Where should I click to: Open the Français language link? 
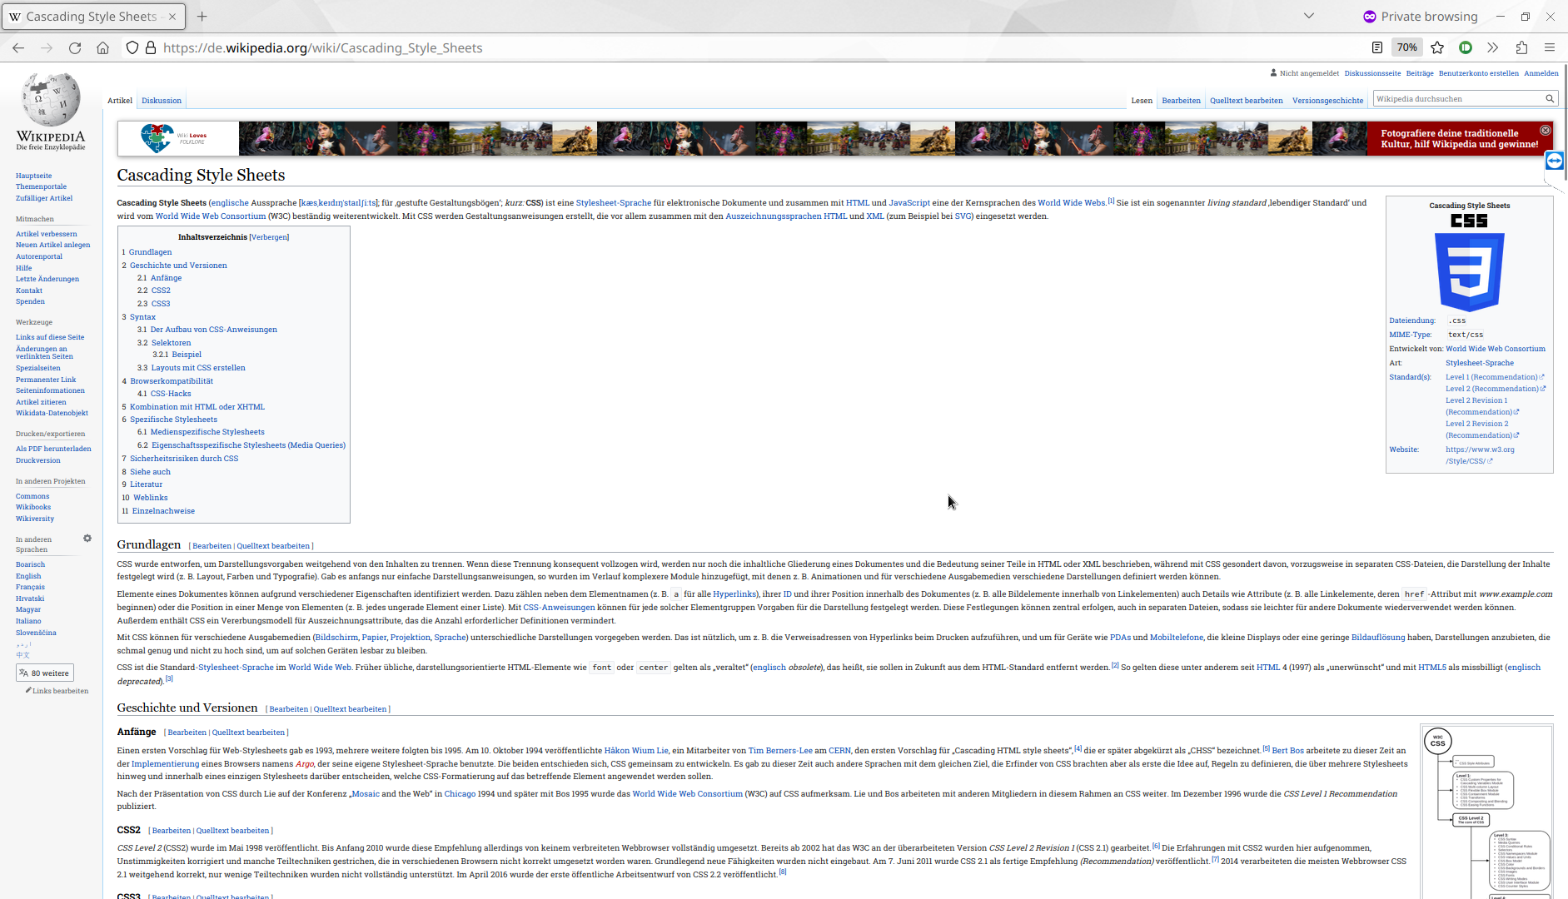coord(30,587)
